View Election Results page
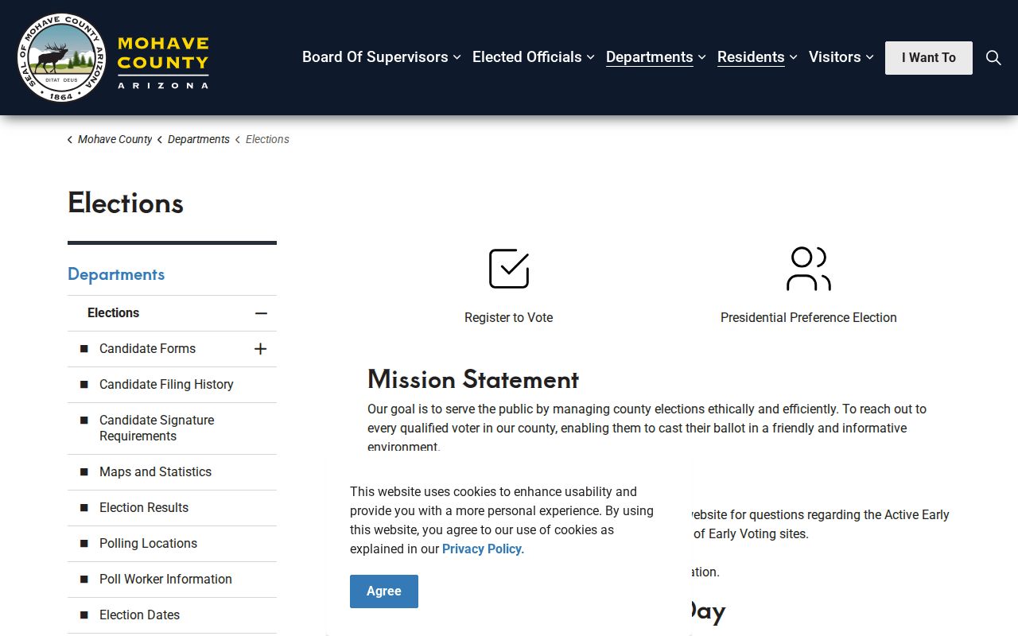The width and height of the screenshot is (1018, 636). (144, 508)
